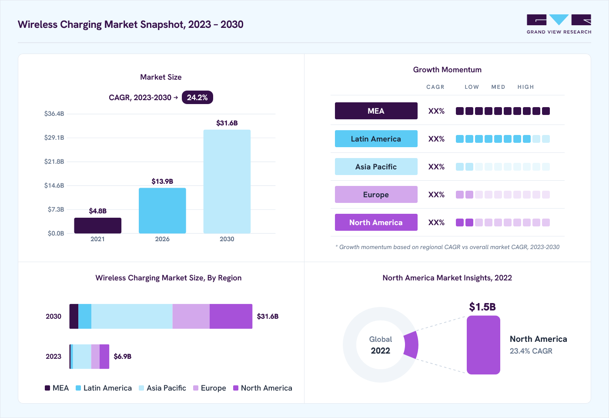Click the purple donut chart slice
Image resolution: width=609 pixels, height=418 pixels.
pos(412,345)
